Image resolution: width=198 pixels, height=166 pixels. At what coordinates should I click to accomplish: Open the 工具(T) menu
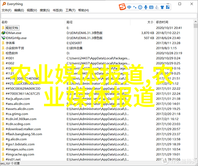click(70, 10)
